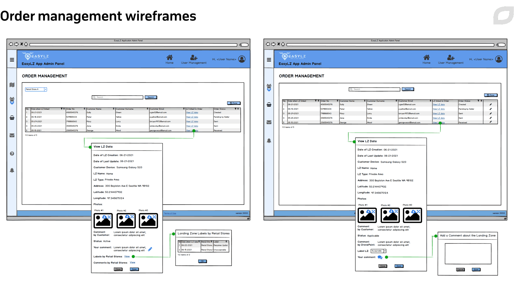
Task: Filter Date when LZ linked column in left wireframe
Action: [61, 109]
